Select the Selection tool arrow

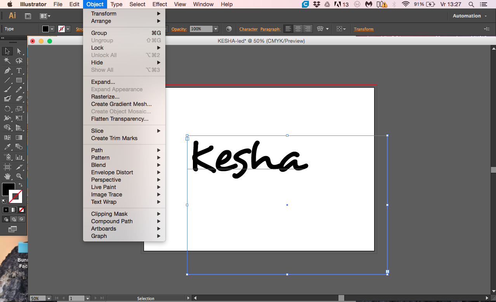pos(7,51)
